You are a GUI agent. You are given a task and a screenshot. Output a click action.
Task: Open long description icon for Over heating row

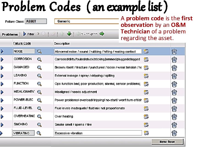click(x=146, y=117)
